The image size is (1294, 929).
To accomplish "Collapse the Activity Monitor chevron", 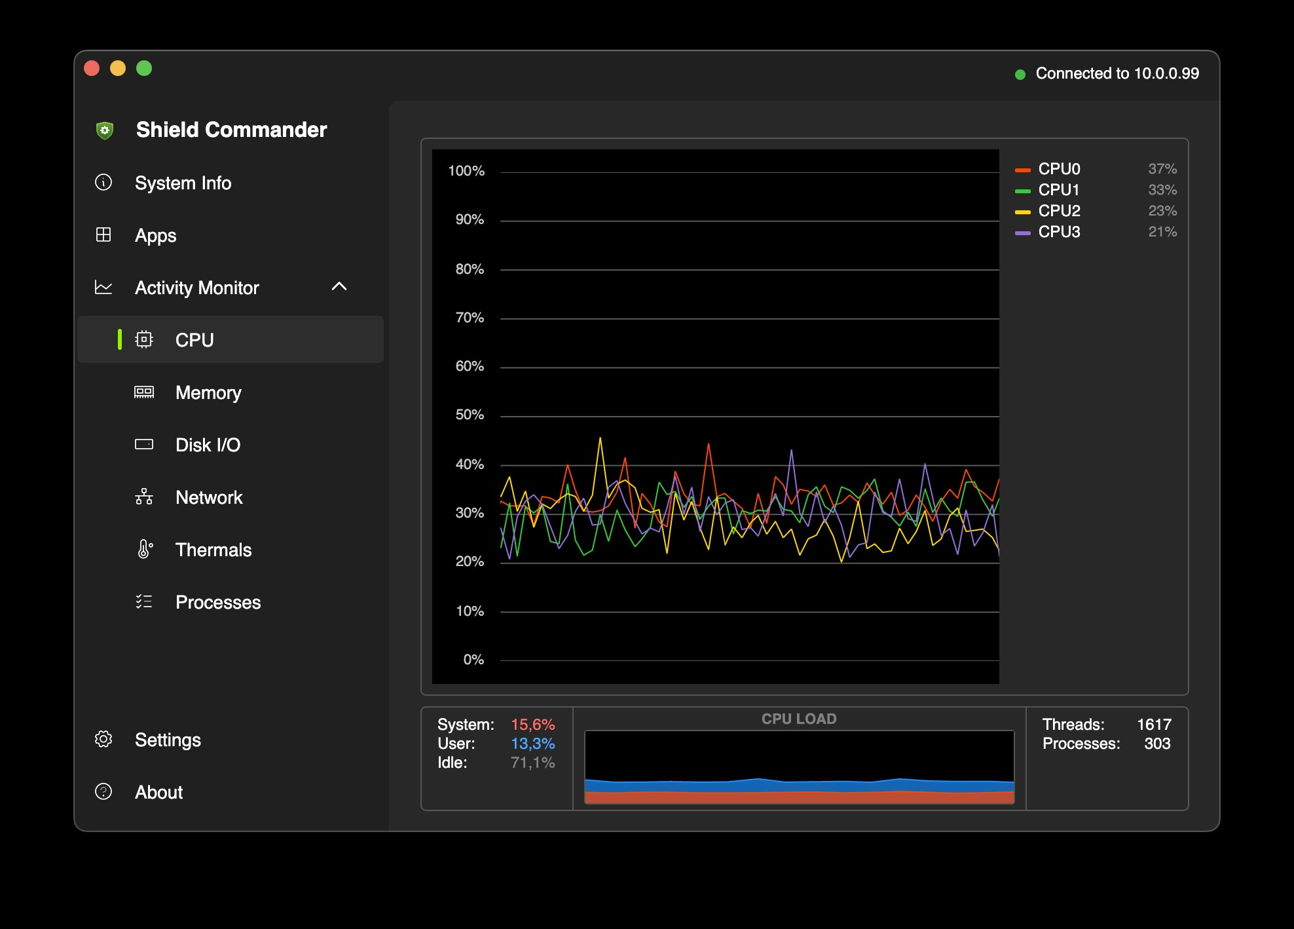I will point(339,286).
